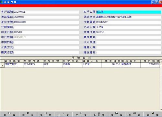The image size is (162, 117).
Task: Go to first record (第一筆)
Action: coord(46,114)
